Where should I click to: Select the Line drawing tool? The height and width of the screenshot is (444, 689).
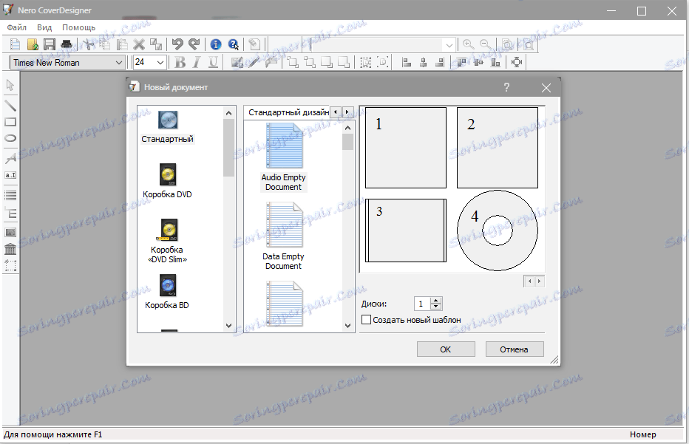[x=10, y=106]
